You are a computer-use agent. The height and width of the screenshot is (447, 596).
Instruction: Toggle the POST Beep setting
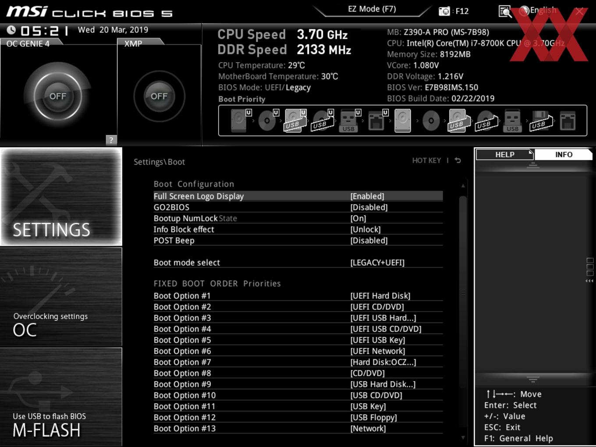coord(298,241)
